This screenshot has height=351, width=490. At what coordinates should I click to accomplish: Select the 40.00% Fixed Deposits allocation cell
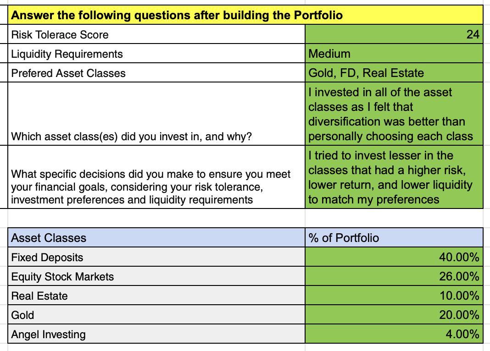(394, 257)
